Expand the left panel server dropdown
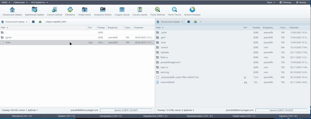 (x=15, y=22)
